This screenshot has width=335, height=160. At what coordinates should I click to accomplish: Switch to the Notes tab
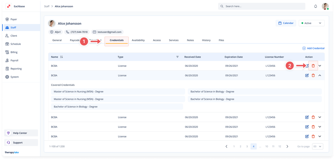click(x=190, y=40)
